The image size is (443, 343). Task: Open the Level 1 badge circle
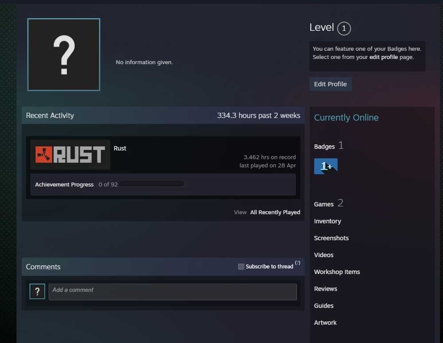(344, 28)
